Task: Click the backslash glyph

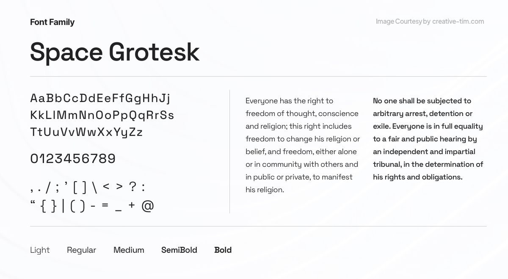Action: click(94, 187)
